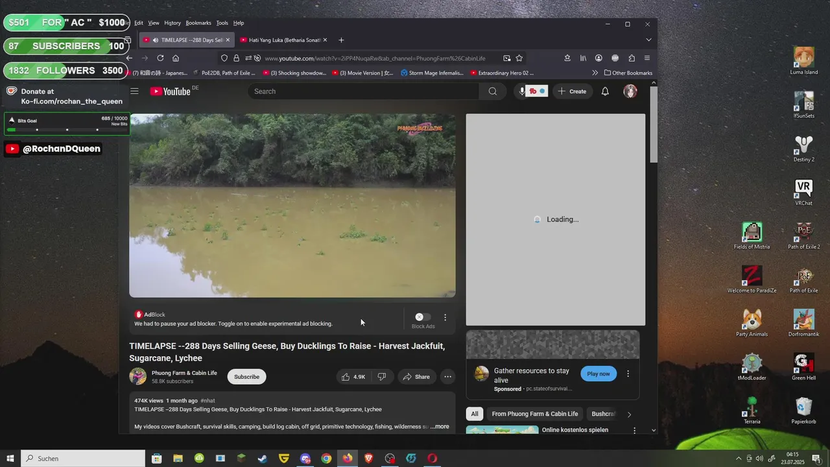Activate voice search microphone icon
Screen dimensions: 830x467
click(522, 91)
